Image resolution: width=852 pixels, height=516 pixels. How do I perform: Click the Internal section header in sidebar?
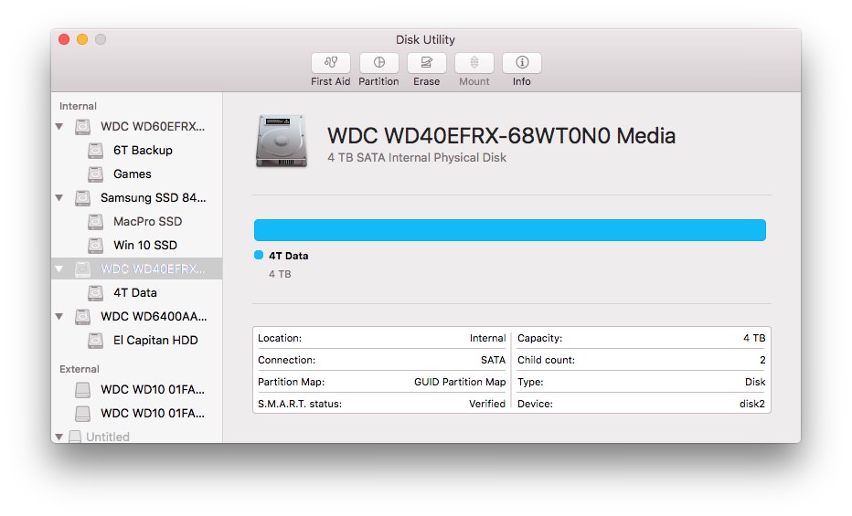click(x=78, y=106)
